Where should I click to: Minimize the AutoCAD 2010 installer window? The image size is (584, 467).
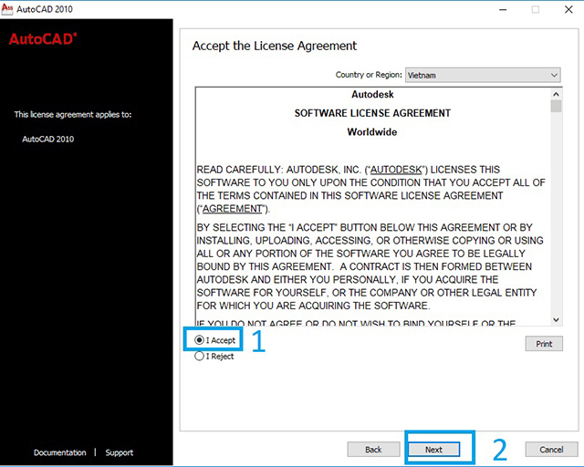[x=503, y=9]
